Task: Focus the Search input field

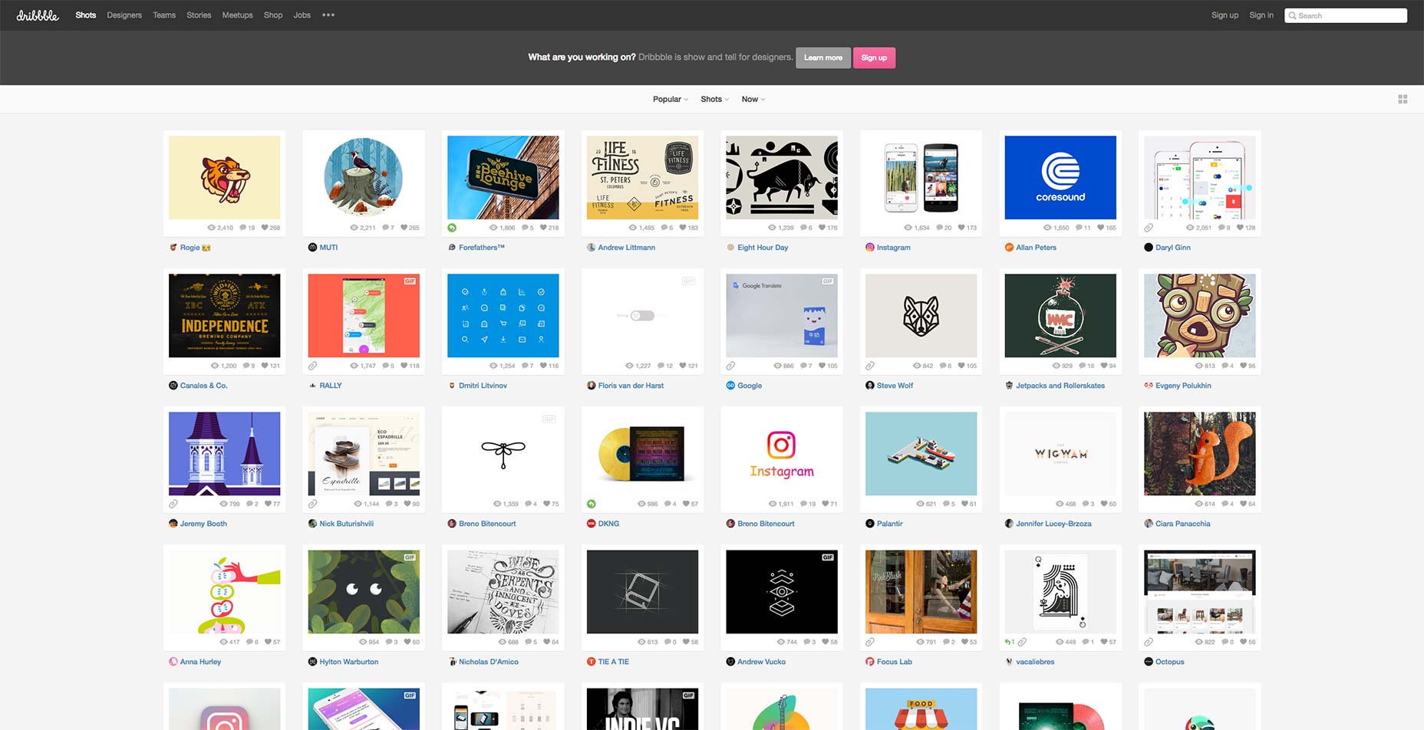Action: coord(1347,15)
